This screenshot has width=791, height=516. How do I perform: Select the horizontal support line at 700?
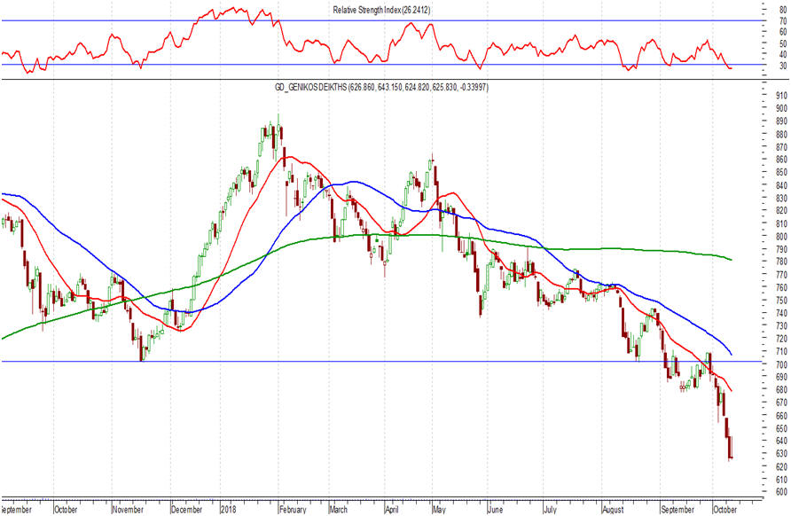point(383,362)
